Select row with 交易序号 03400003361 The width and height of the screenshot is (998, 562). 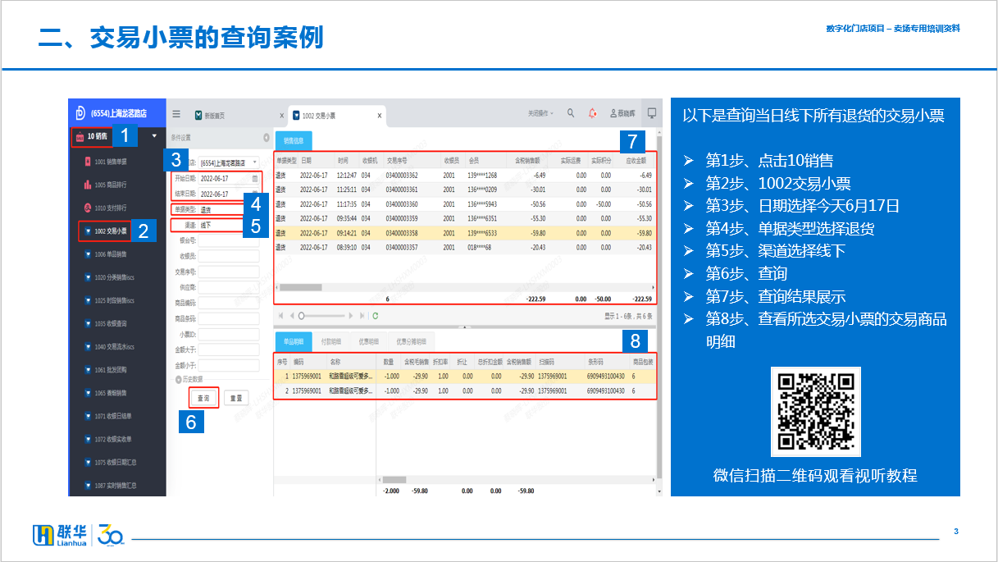(x=465, y=190)
